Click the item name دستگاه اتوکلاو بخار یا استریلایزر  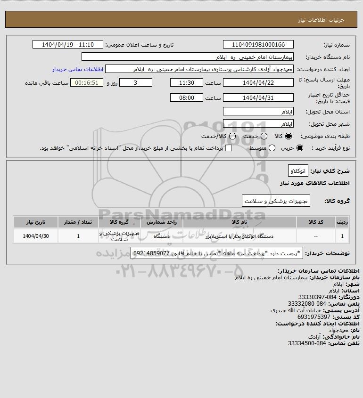tap(239, 236)
